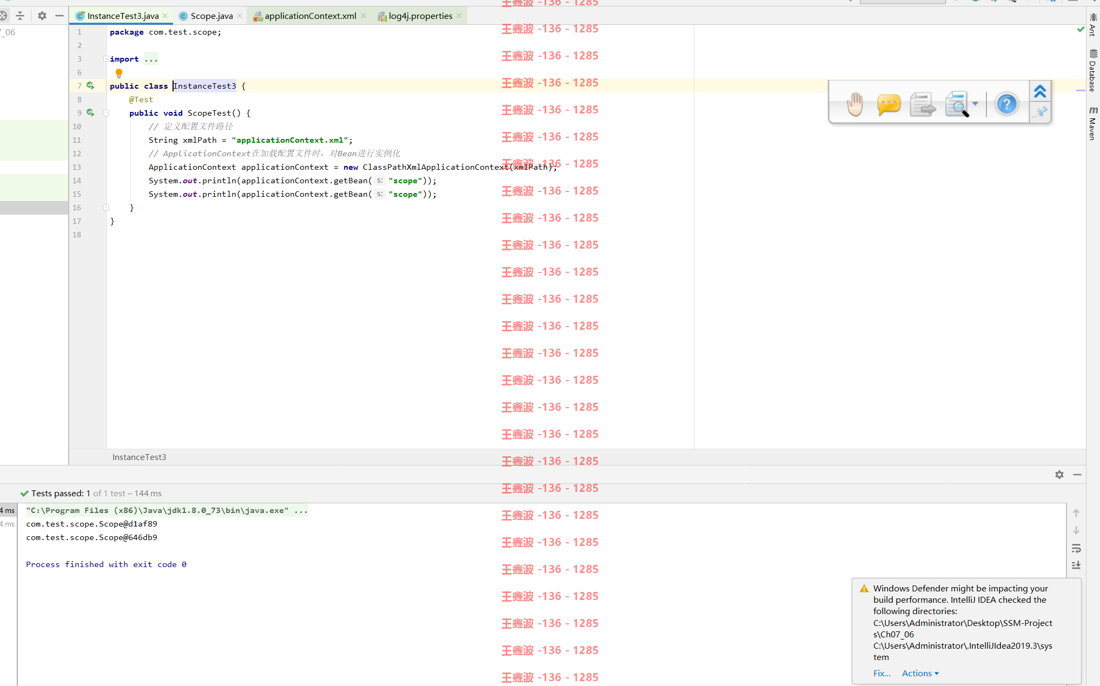Viewport: 1100px width, 686px height.
Task: Click Fix... link in Defender notification
Action: tap(882, 674)
